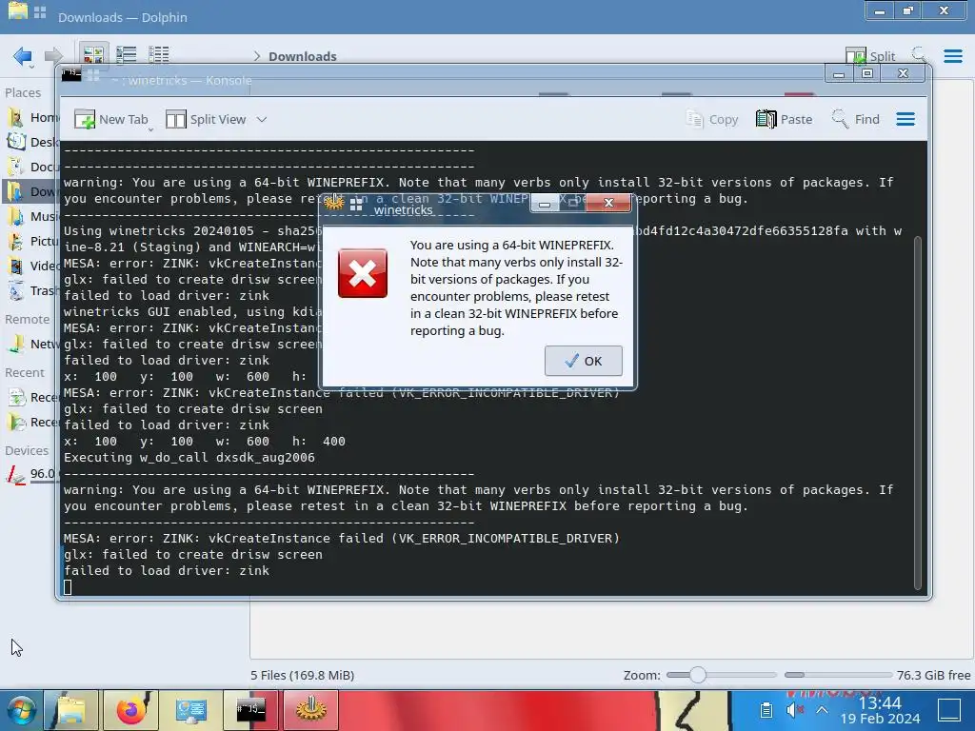Click the muted volume tray icon

[x=795, y=710]
